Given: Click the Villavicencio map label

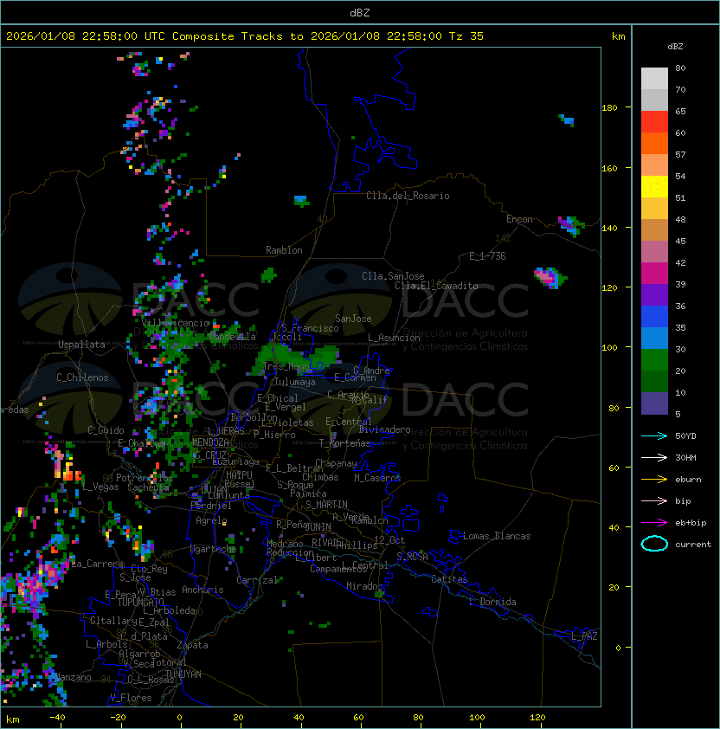Looking at the screenshot, I should [175, 323].
